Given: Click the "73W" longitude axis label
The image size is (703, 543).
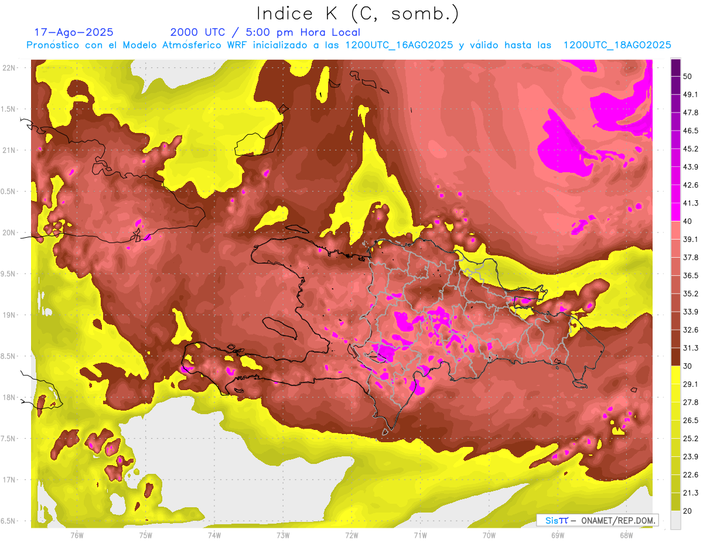Looking at the screenshot, I should [x=283, y=535].
